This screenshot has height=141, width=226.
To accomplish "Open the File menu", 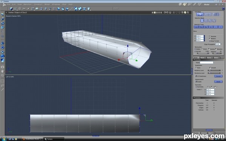I will (x=9, y=5).
